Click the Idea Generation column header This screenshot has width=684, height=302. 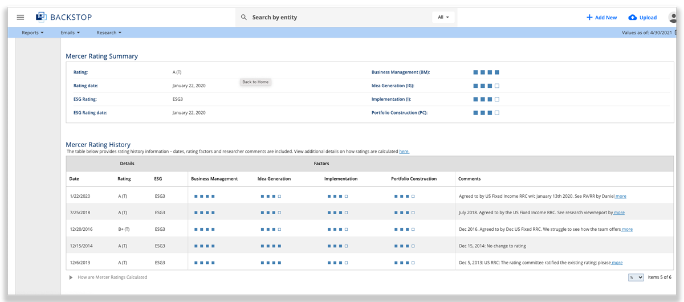point(274,179)
